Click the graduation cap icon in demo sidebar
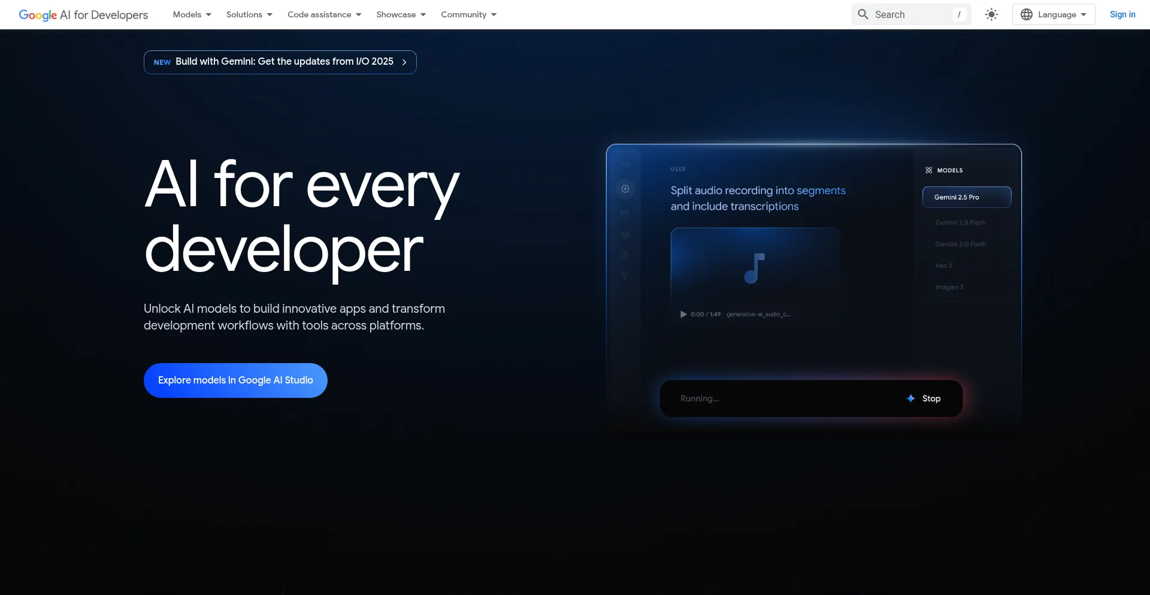This screenshot has width=1150, height=595. (x=625, y=235)
